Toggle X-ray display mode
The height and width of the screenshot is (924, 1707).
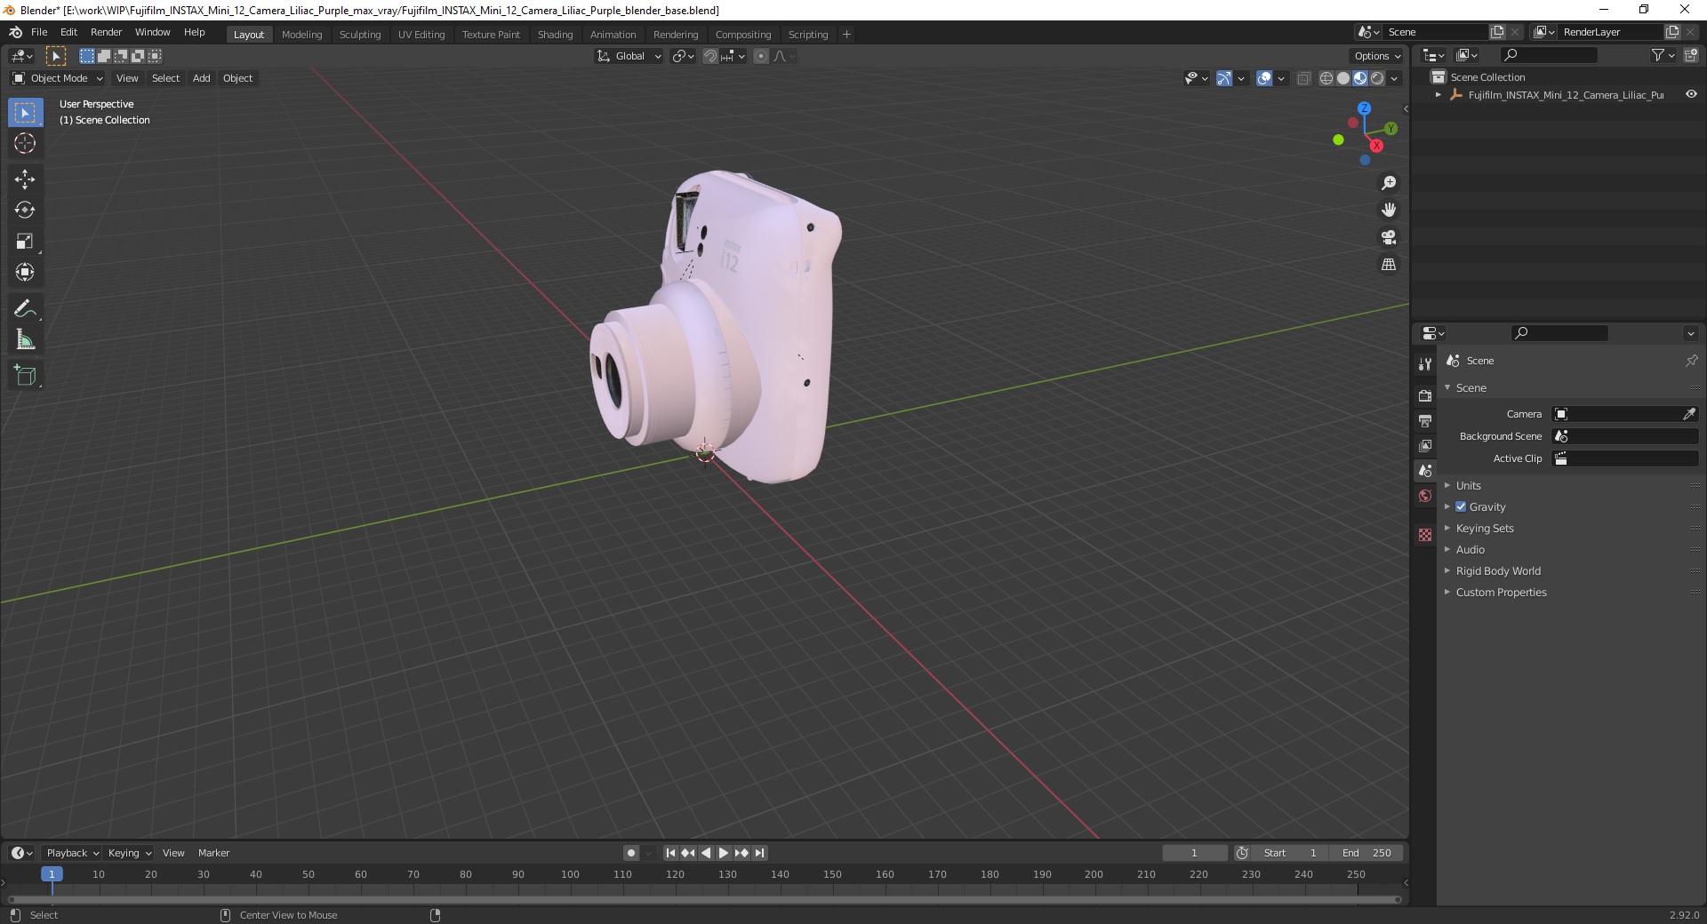pyautogui.click(x=1303, y=79)
